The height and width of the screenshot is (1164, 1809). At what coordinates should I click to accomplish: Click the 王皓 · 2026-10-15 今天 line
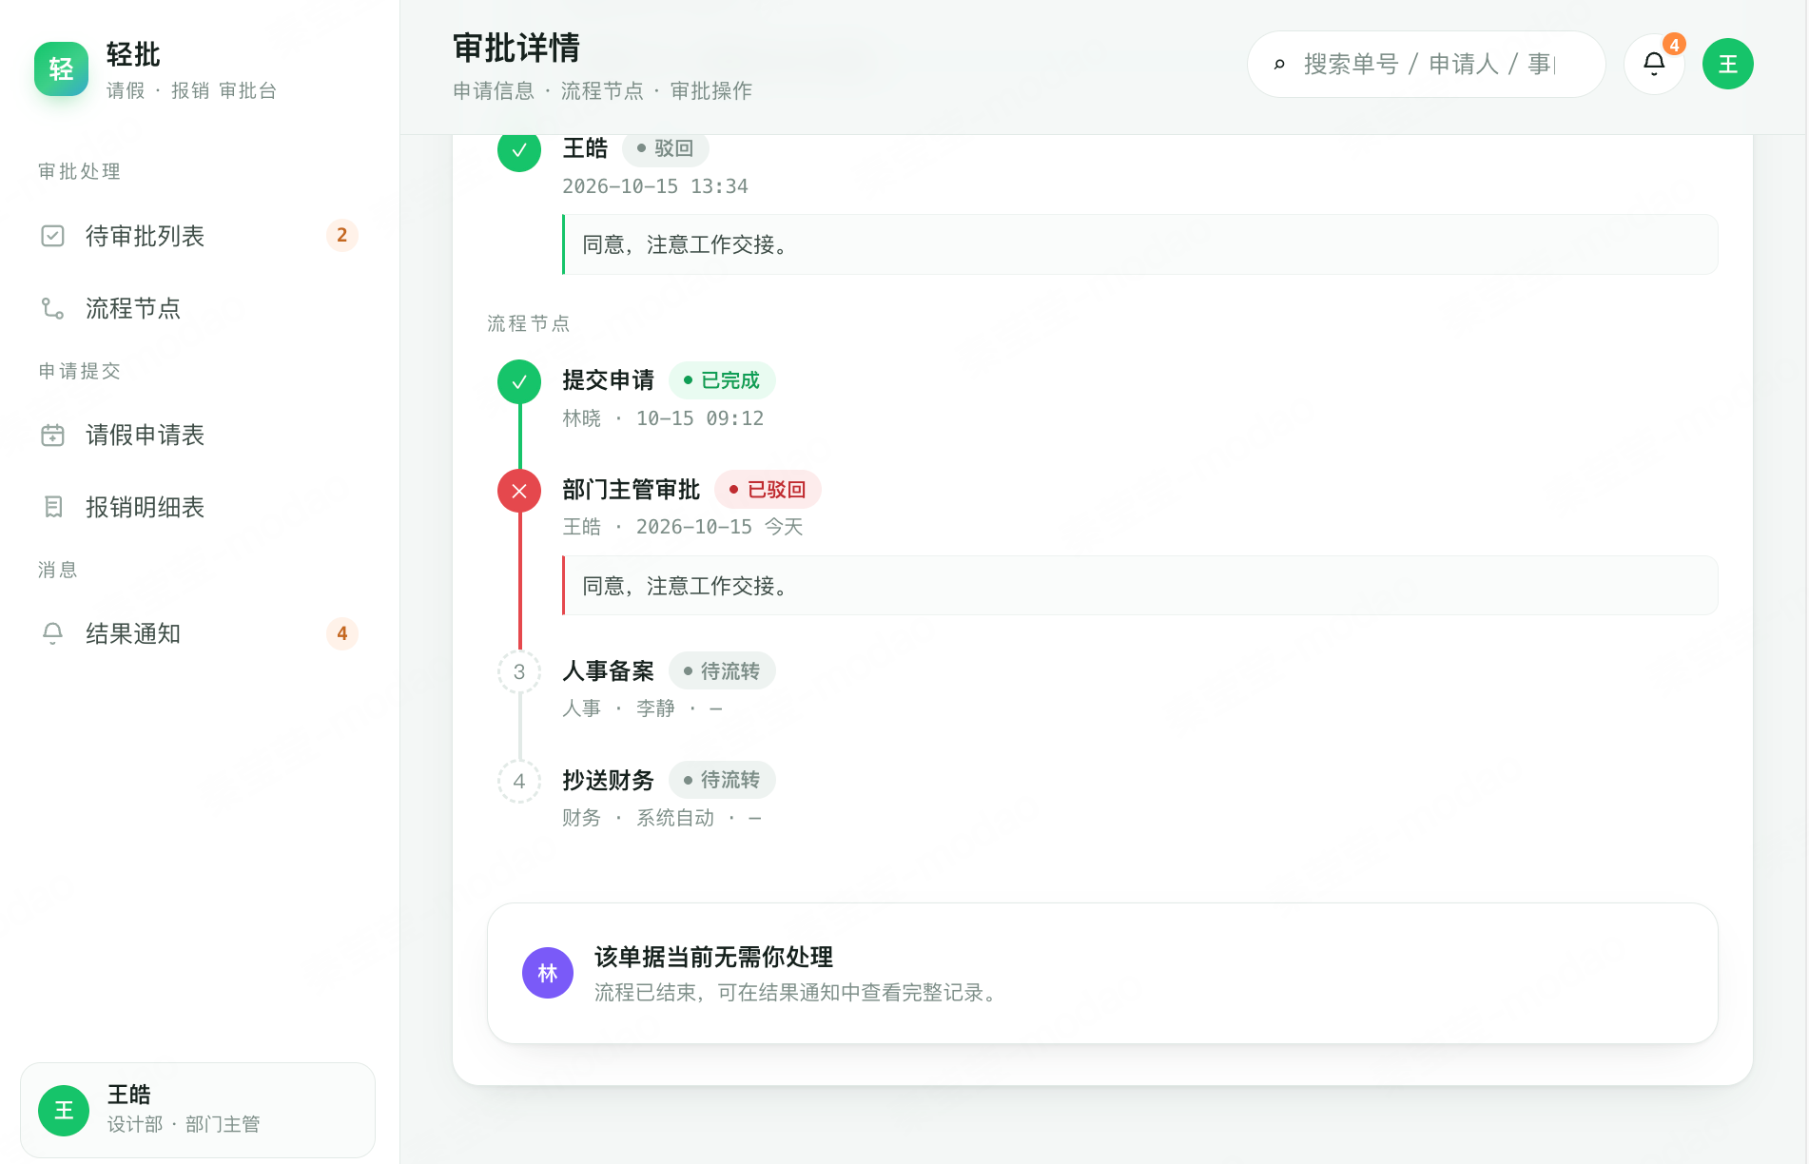(683, 527)
